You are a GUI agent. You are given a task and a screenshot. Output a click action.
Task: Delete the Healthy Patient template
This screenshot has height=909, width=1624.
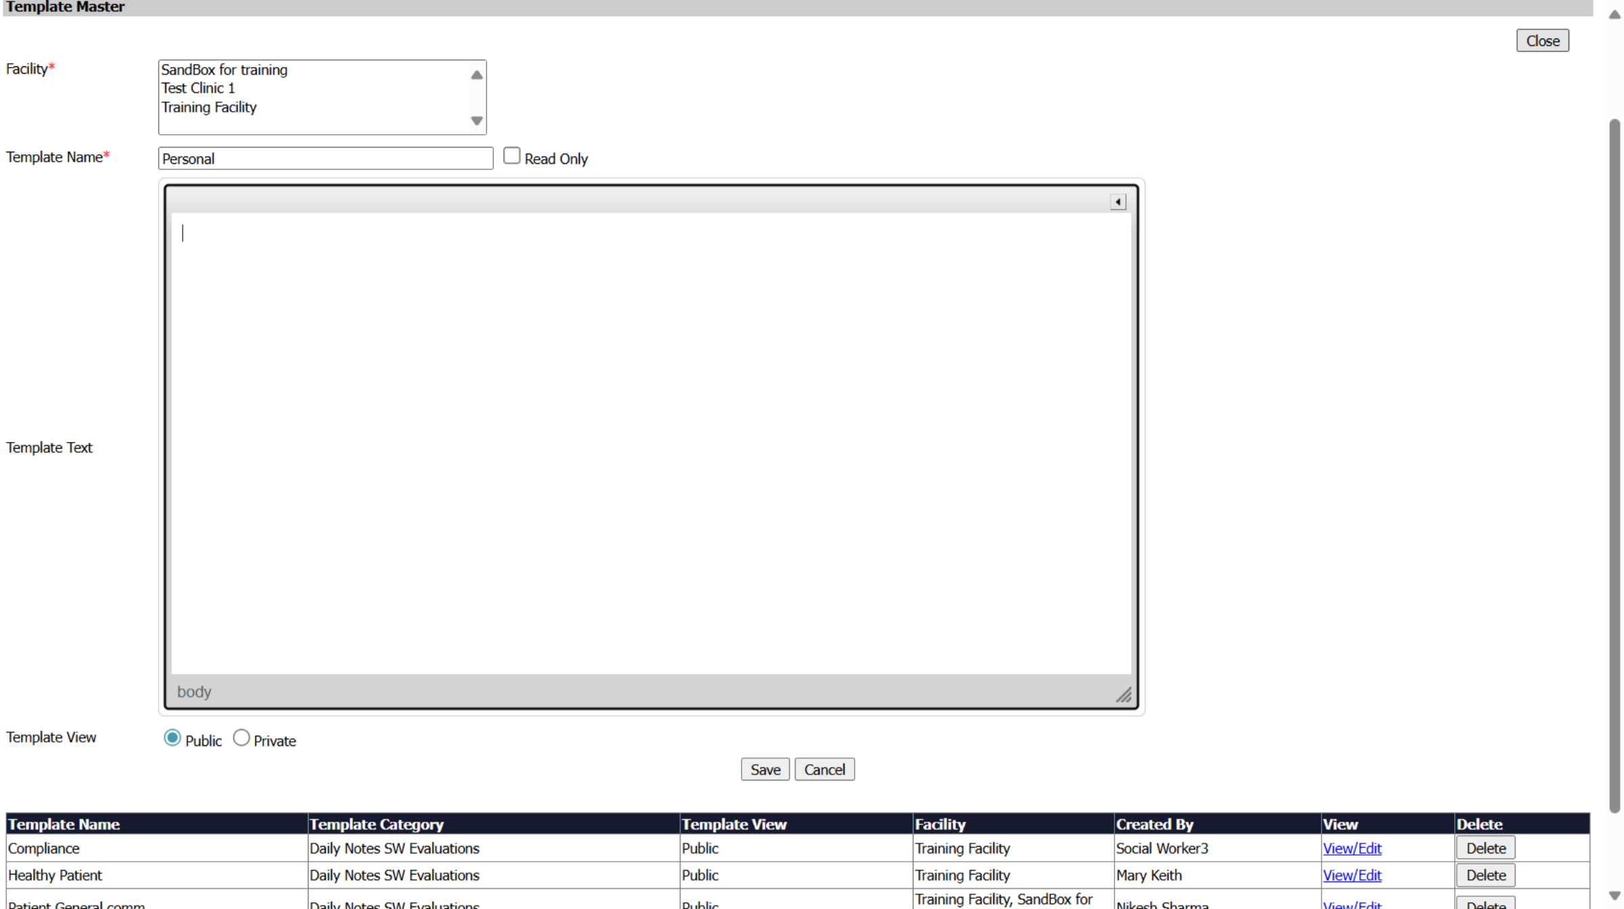tap(1486, 875)
